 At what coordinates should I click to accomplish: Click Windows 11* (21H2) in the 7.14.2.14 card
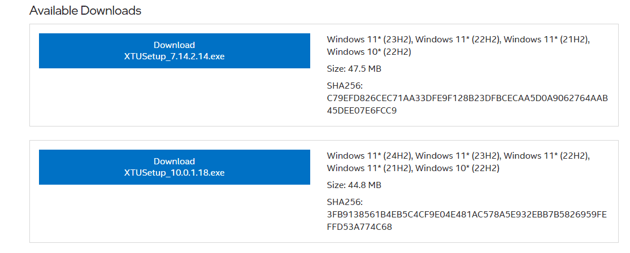pyautogui.click(x=546, y=40)
